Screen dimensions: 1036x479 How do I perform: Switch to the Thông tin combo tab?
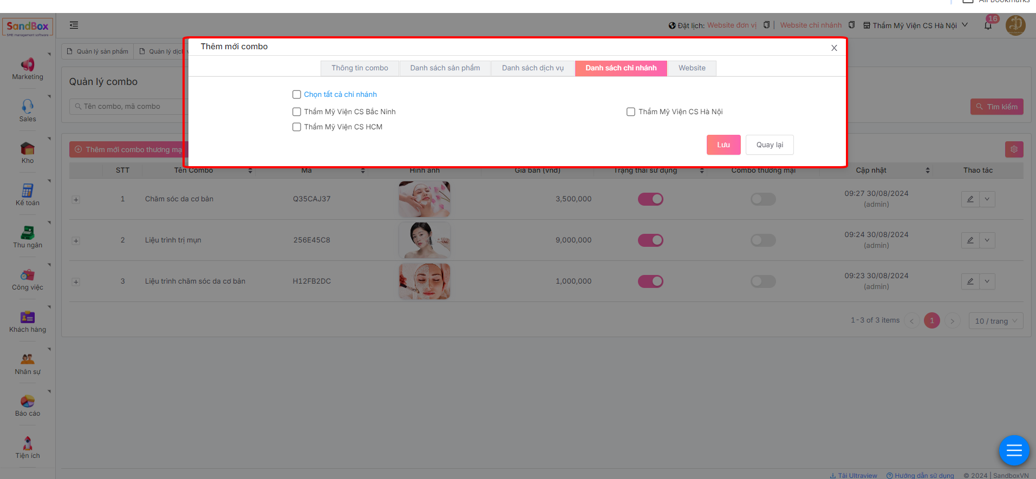pos(360,68)
